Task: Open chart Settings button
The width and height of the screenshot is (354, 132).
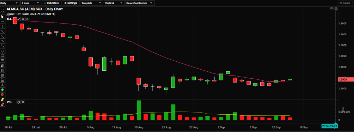Action: coord(71,3)
